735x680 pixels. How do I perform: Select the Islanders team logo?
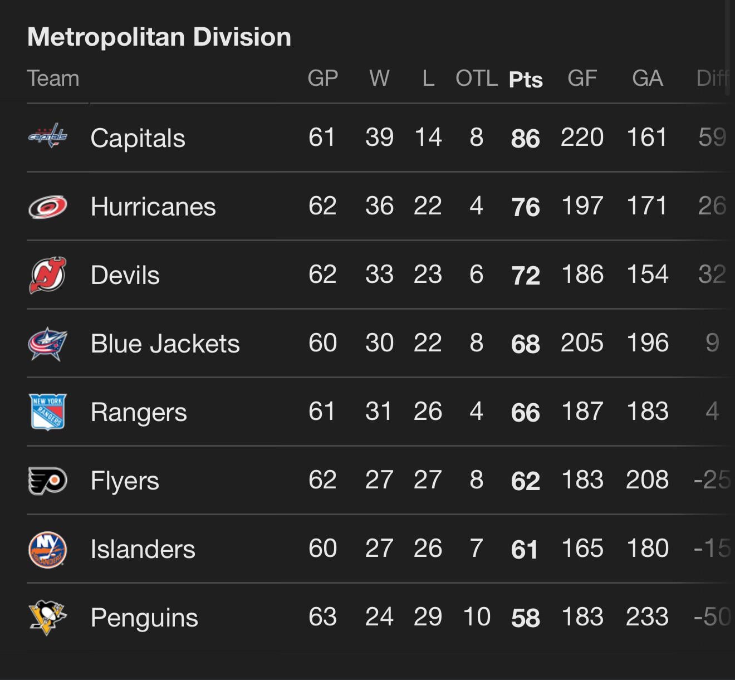click(x=47, y=549)
